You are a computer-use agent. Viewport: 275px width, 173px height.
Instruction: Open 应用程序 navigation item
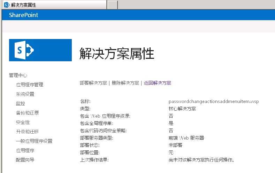(x=25, y=150)
